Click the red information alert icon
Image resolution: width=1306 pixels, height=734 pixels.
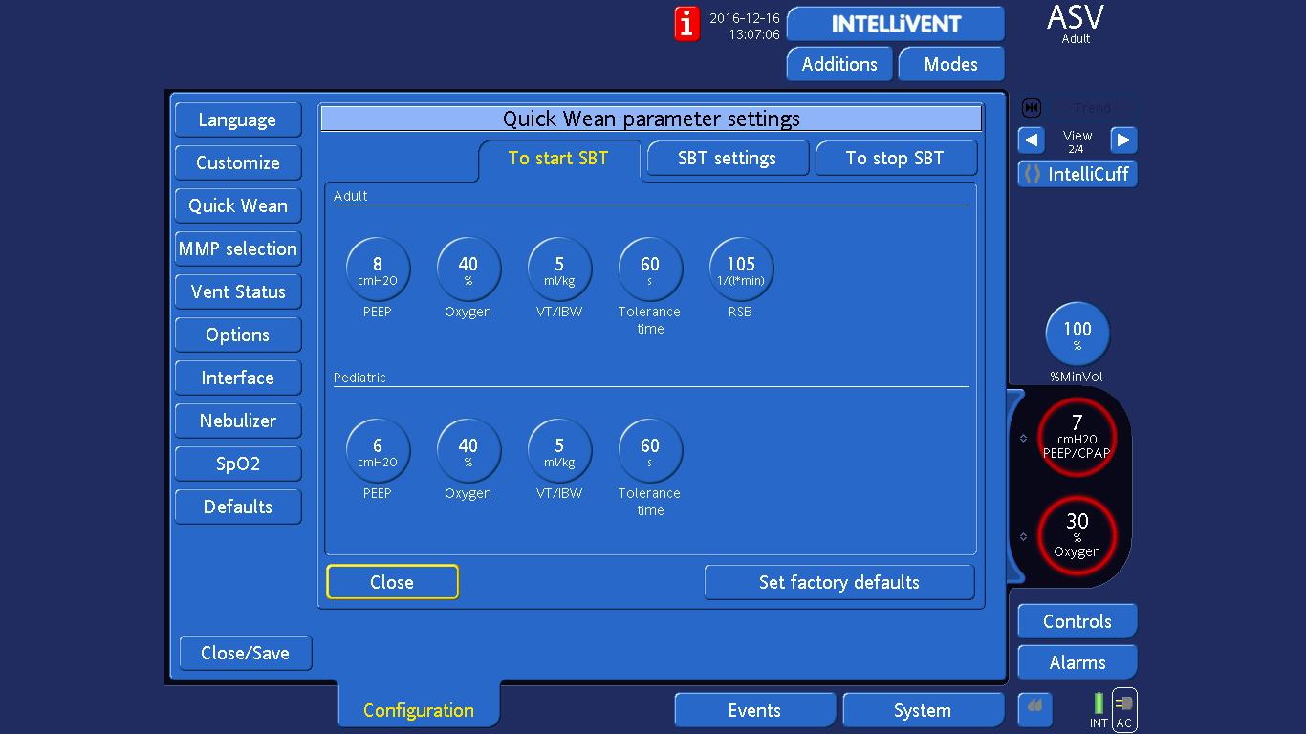686,24
